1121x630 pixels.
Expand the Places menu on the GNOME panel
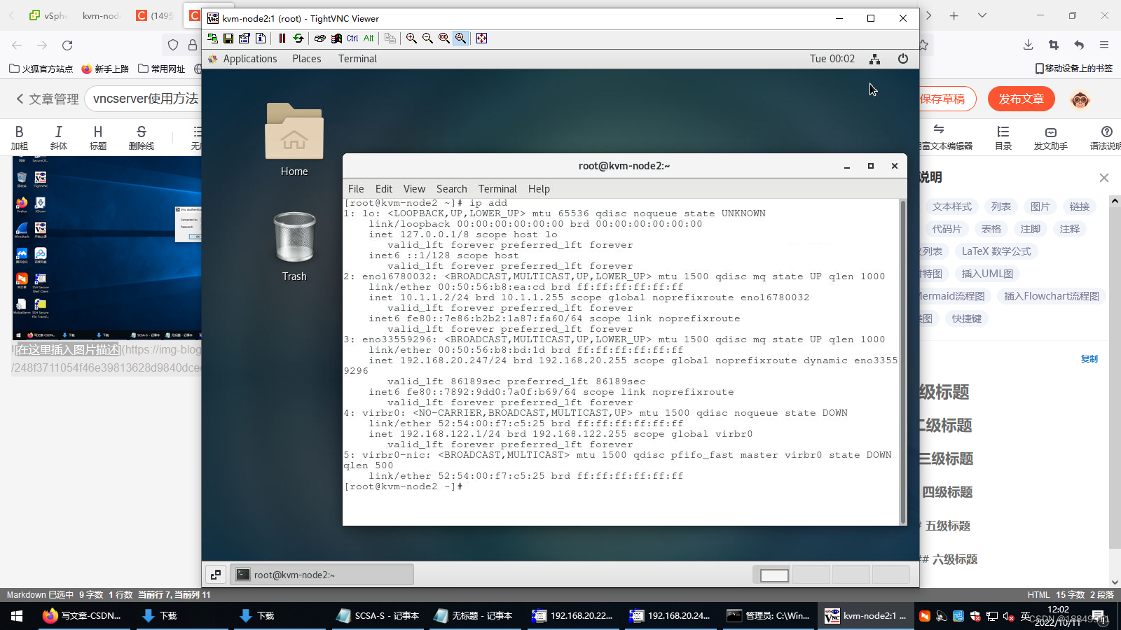pyautogui.click(x=306, y=59)
